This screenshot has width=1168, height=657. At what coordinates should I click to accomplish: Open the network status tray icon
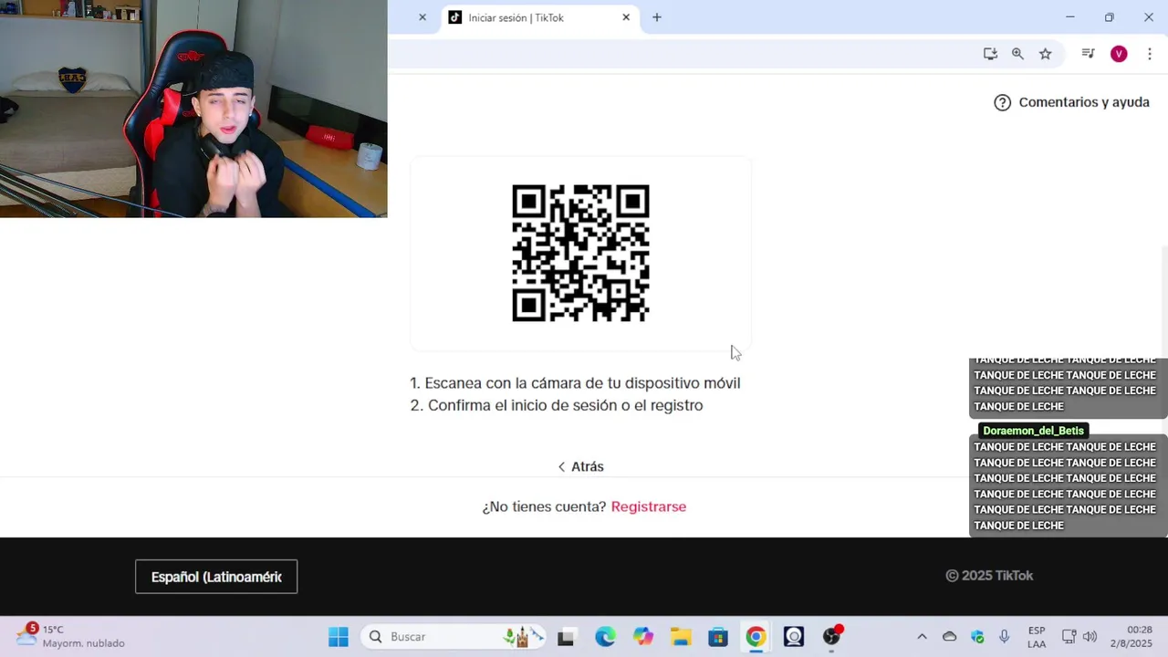click(x=1069, y=637)
